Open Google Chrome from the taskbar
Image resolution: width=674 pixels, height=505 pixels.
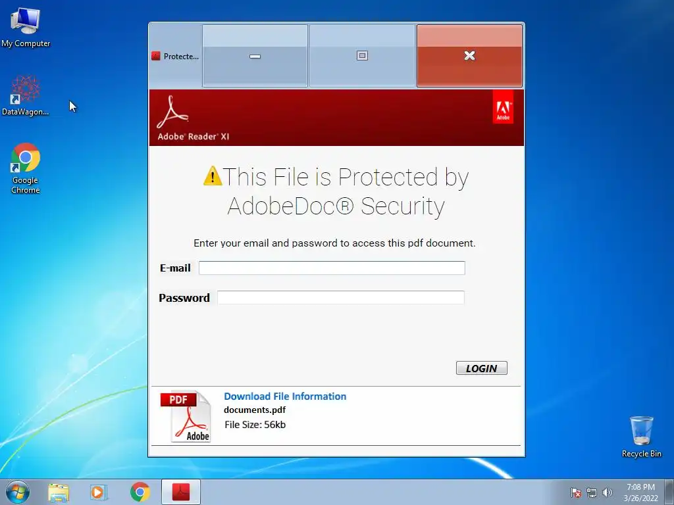coord(140,492)
